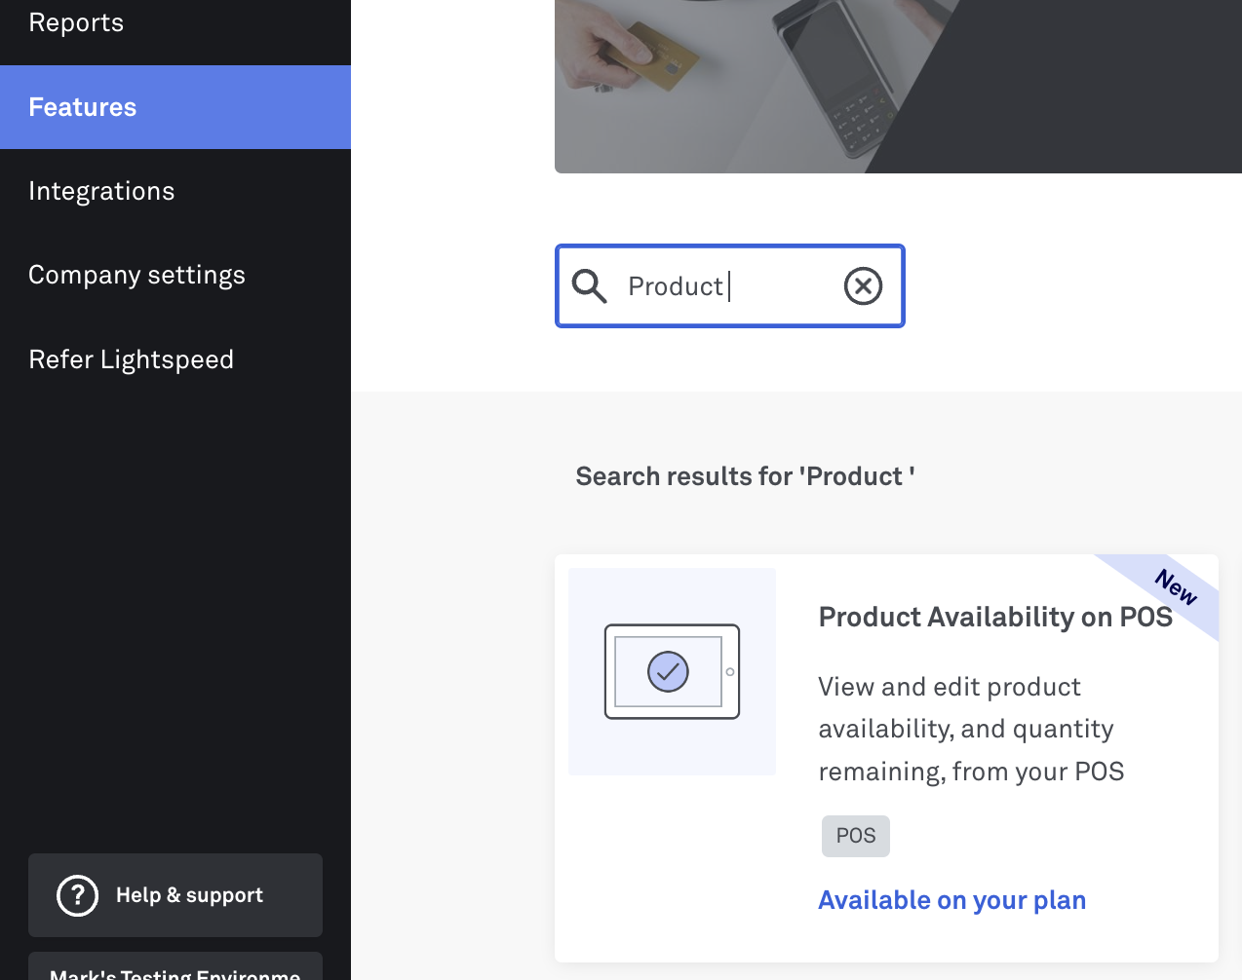Click the New ribbon badge on card
Image resolution: width=1242 pixels, height=980 pixels.
1176,587
